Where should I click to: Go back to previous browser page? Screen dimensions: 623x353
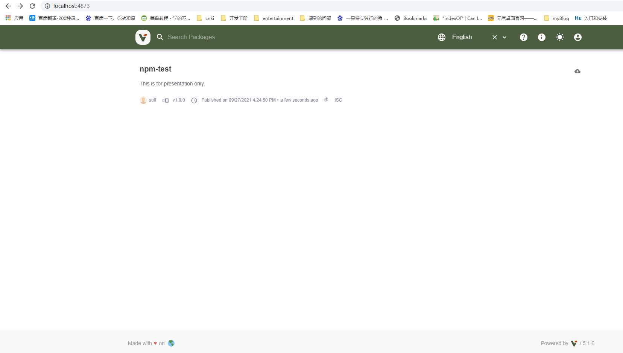tap(8, 6)
